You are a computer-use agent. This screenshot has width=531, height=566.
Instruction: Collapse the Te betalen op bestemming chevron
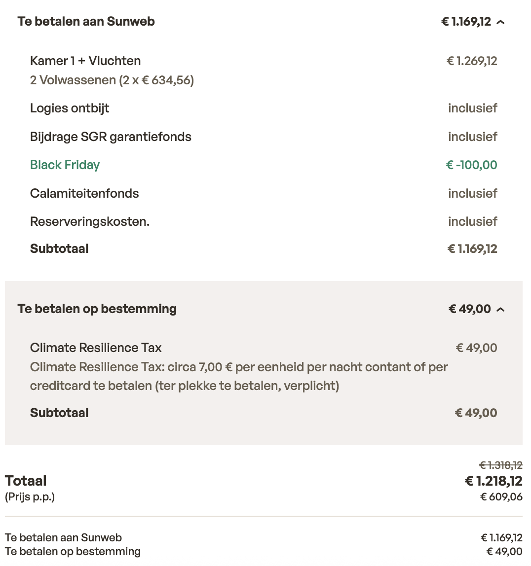tap(500, 309)
